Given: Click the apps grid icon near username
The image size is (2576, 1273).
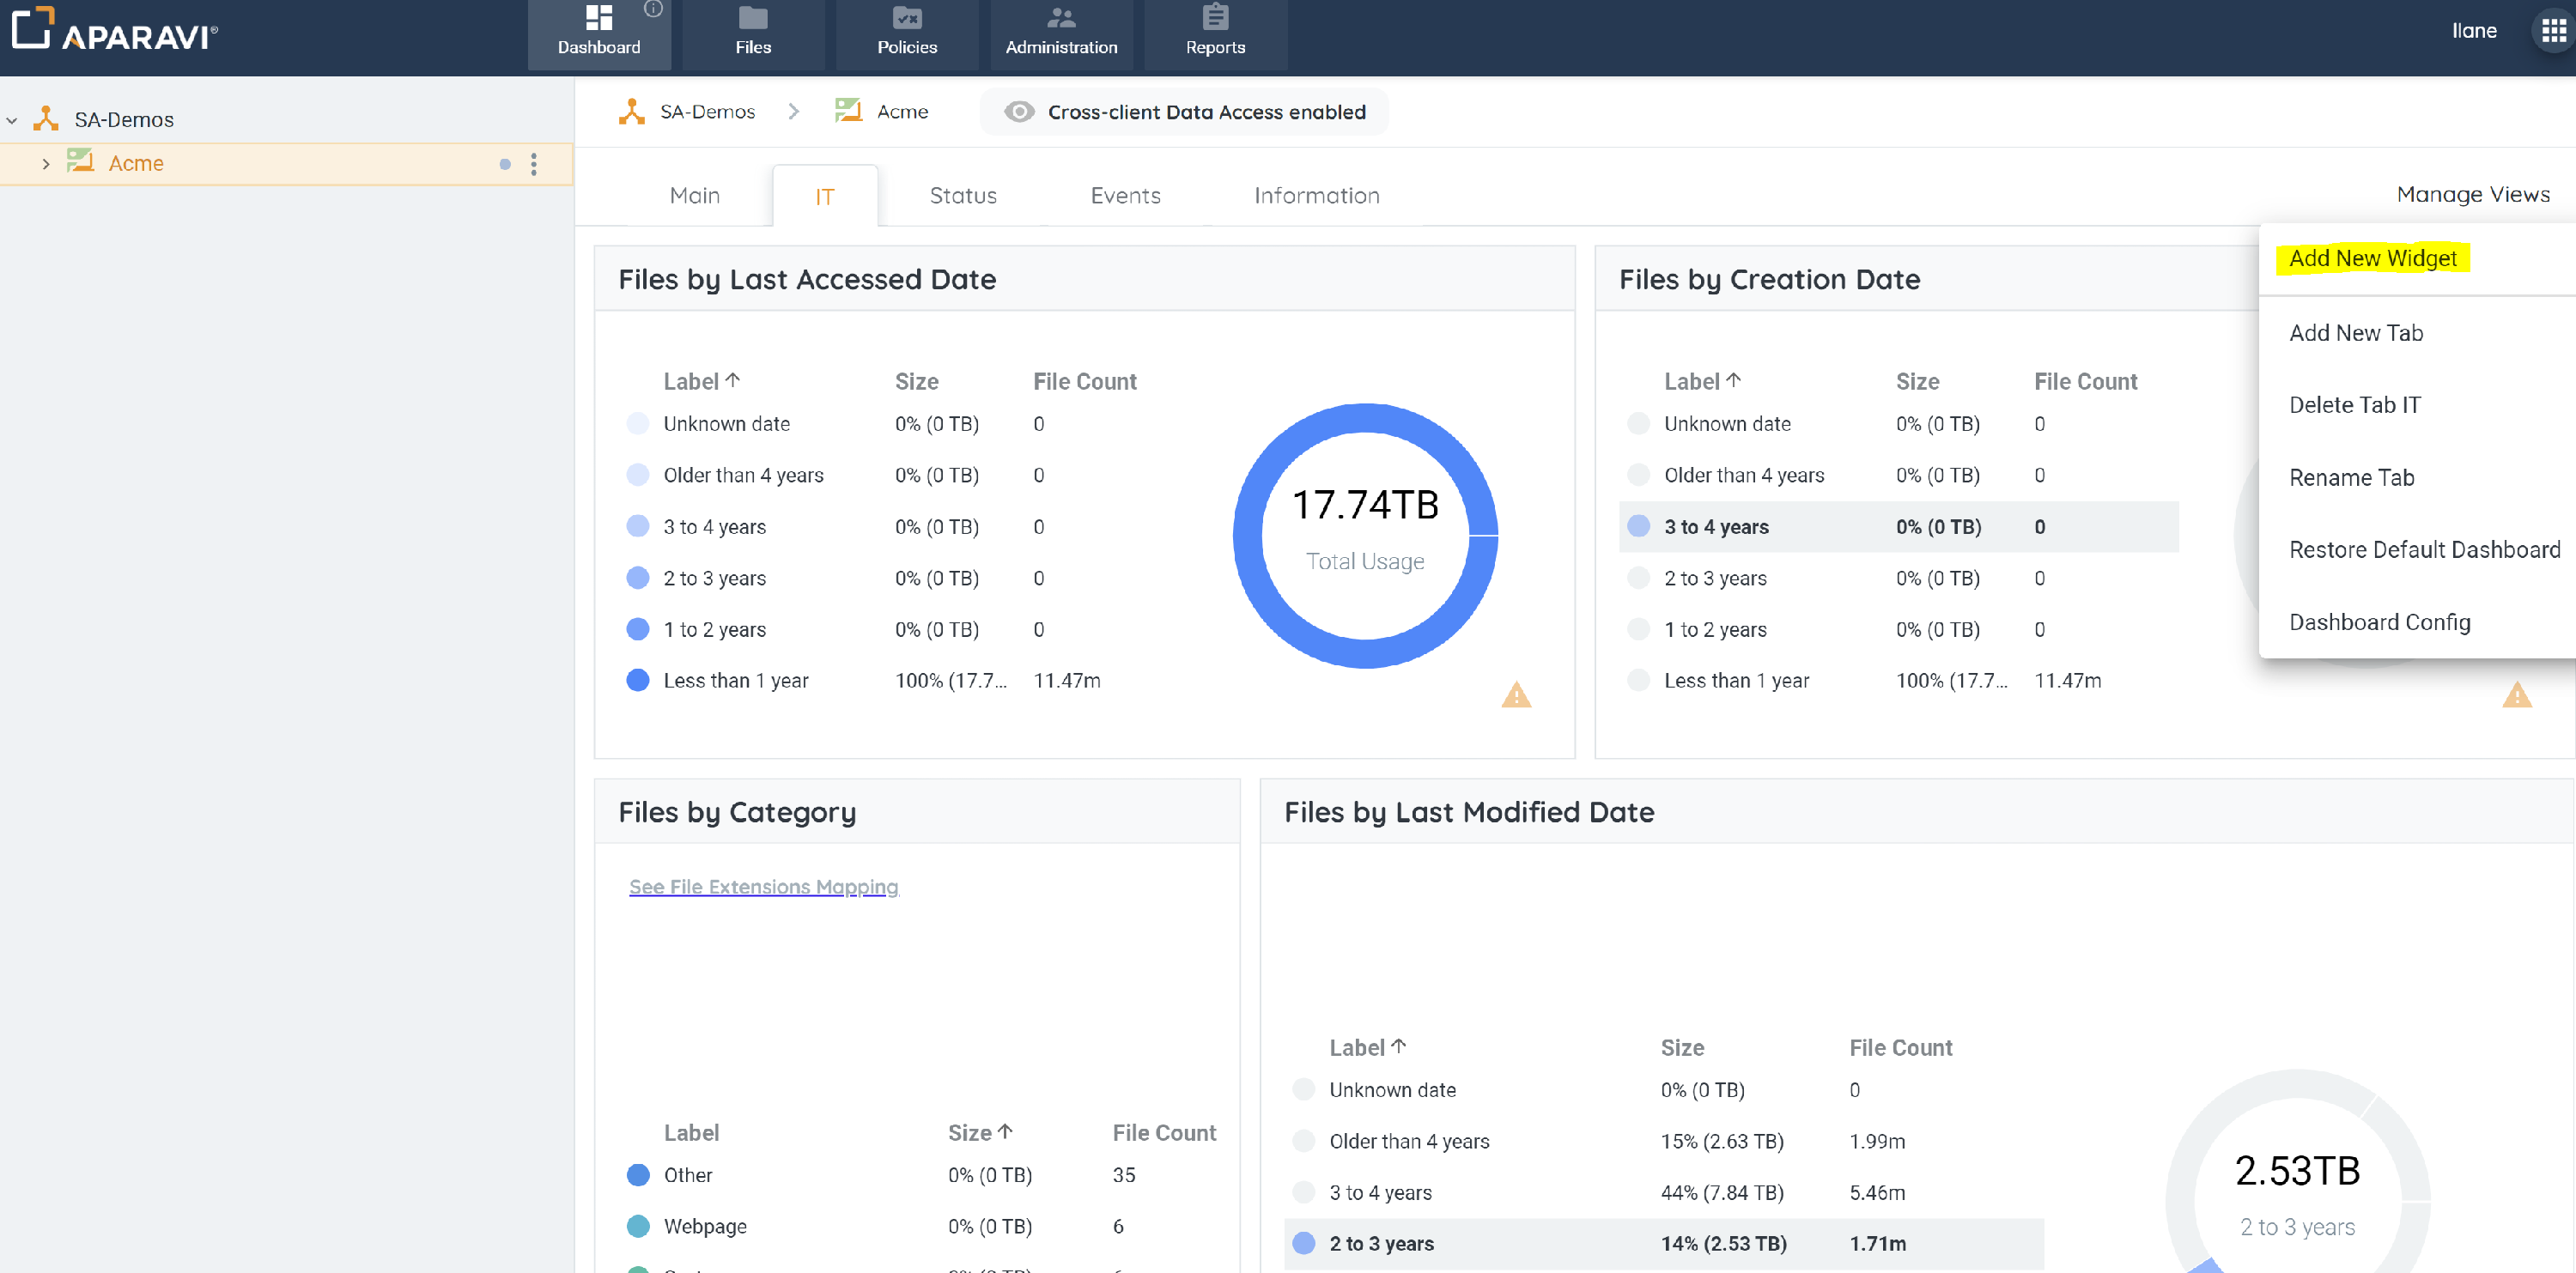Looking at the screenshot, I should point(2553,31).
